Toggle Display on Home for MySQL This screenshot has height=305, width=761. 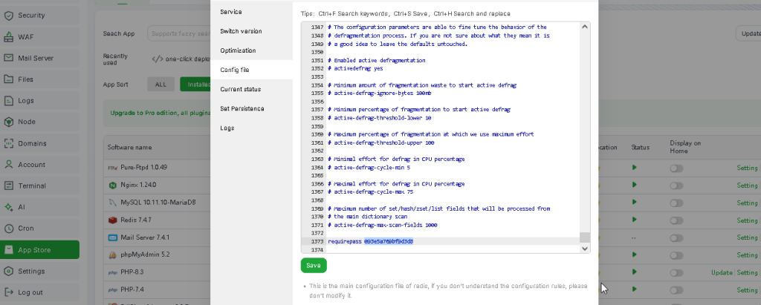(676, 203)
